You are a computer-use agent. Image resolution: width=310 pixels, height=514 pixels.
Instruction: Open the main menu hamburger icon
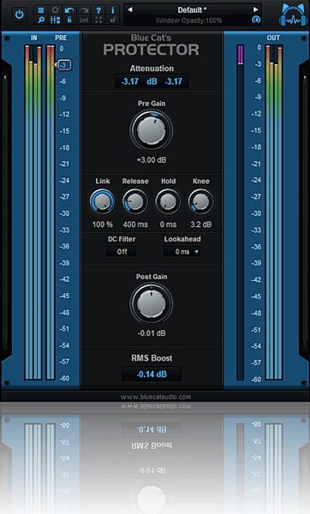coord(40,9)
